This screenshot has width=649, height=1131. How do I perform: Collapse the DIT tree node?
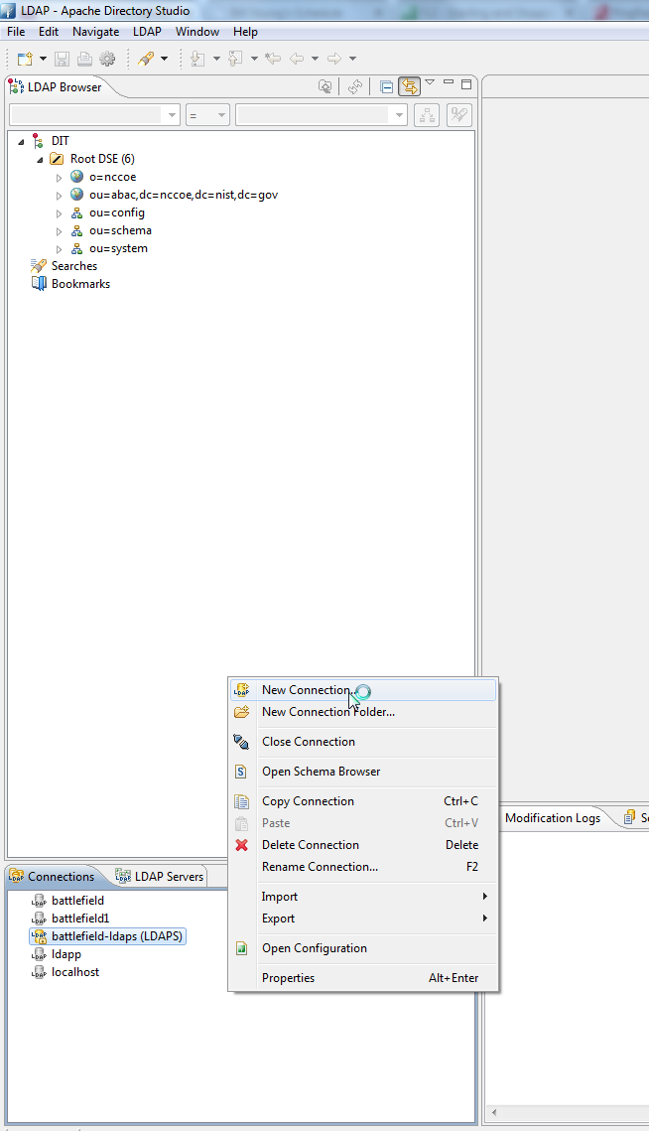[22, 141]
